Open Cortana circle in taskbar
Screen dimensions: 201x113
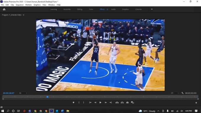13,111
